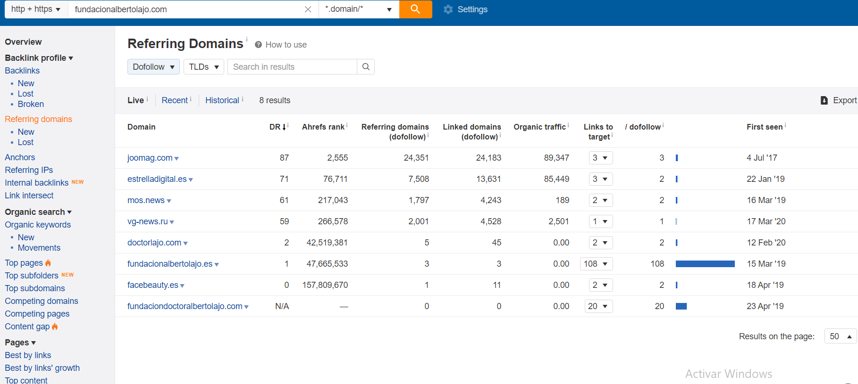The width and height of the screenshot is (858, 384).
Task: Expand the caret next to mos.news
Action: pos(169,201)
